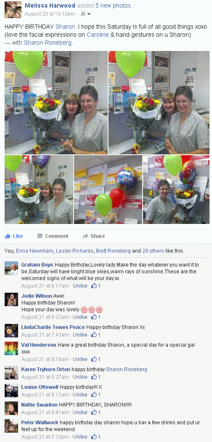Open Jodie Wilson's avatar
Viewport: 212px width, 442px height.
[11, 299]
